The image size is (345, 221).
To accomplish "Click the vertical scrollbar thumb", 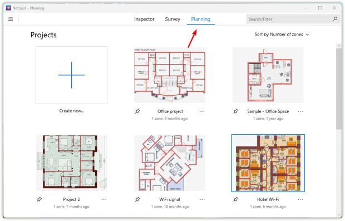I will (x=339, y=89).
